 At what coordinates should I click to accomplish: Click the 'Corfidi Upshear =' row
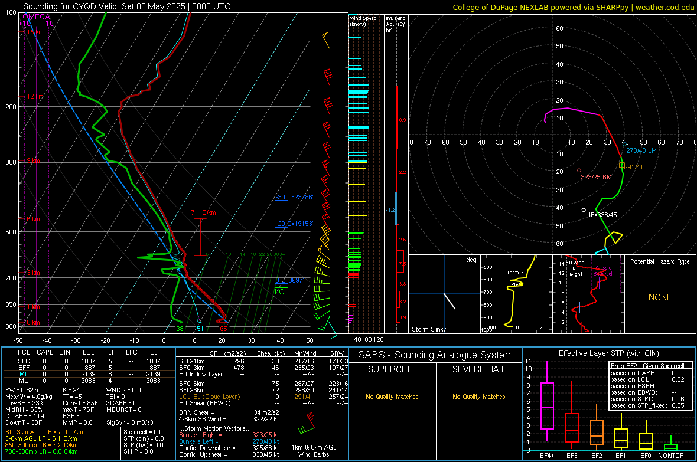(x=229, y=454)
